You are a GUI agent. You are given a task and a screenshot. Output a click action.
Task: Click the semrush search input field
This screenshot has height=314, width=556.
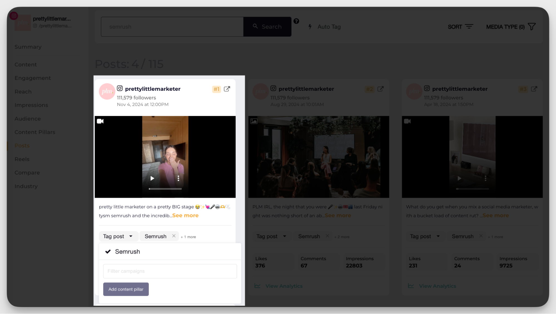172,27
